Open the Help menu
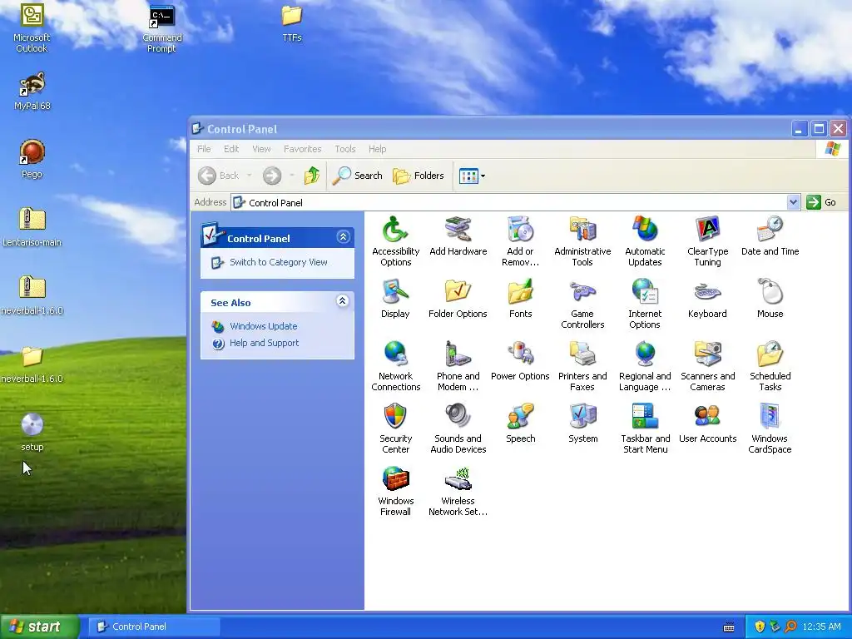Viewport: 852px width, 639px height. pos(377,149)
